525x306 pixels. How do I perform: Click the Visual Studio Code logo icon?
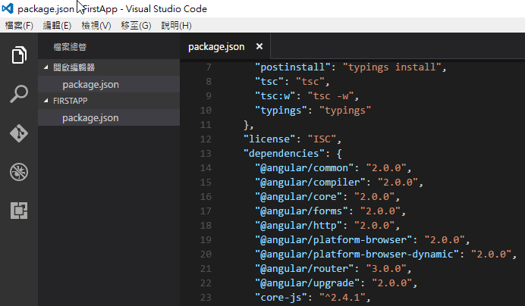(x=8, y=8)
